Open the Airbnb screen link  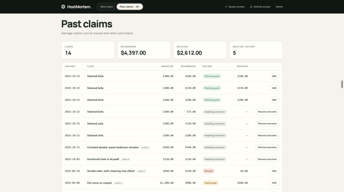click(260, 7)
